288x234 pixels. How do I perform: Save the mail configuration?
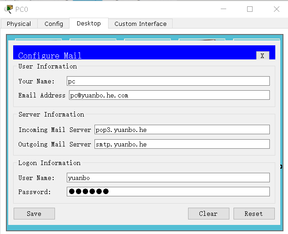(34, 214)
